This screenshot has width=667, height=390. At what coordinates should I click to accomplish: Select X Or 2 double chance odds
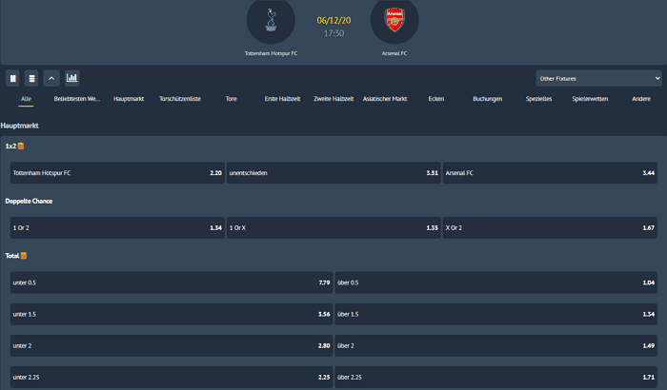(550, 227)
